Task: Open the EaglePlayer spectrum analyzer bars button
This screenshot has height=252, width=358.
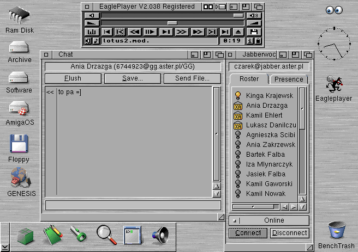Action: pyautogui.click(x=92, y=32)
